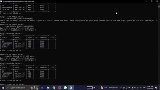The width and height of the screenshot is (160, 90).
Task: Click the 'Default' header in last table
Action: click(43, 67)
